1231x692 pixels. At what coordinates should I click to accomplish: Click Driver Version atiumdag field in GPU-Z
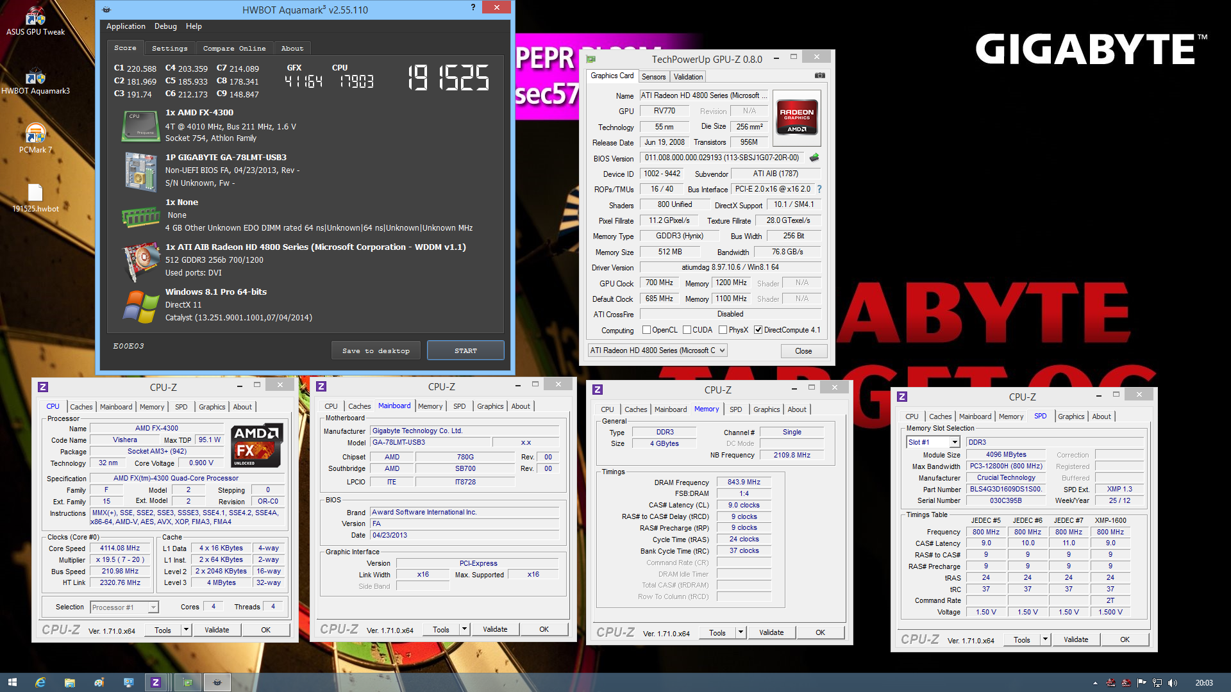coord(730,267)
